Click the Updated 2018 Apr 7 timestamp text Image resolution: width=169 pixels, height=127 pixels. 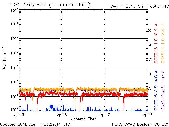tap(35, 124)
